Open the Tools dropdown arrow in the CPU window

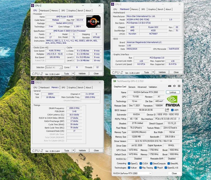point(73,74)
